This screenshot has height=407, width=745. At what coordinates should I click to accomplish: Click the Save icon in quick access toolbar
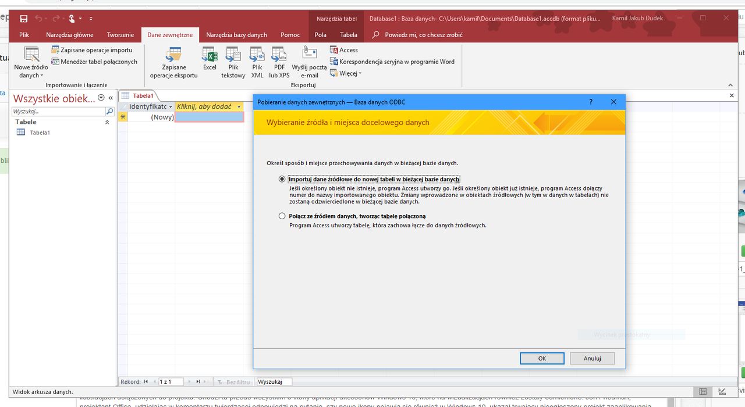click(24, 19)
